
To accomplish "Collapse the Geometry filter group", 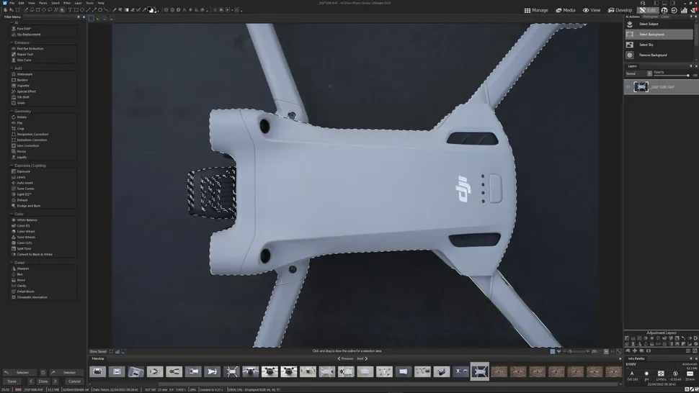I will 12,112.
